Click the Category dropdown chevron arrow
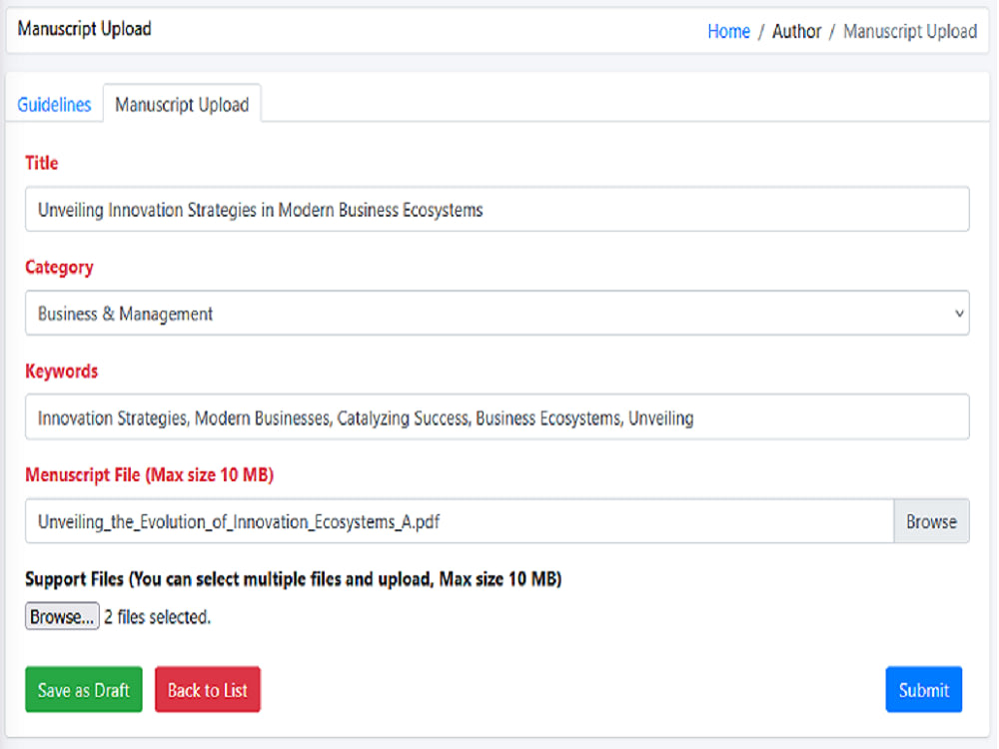 (x=959, y=313)
